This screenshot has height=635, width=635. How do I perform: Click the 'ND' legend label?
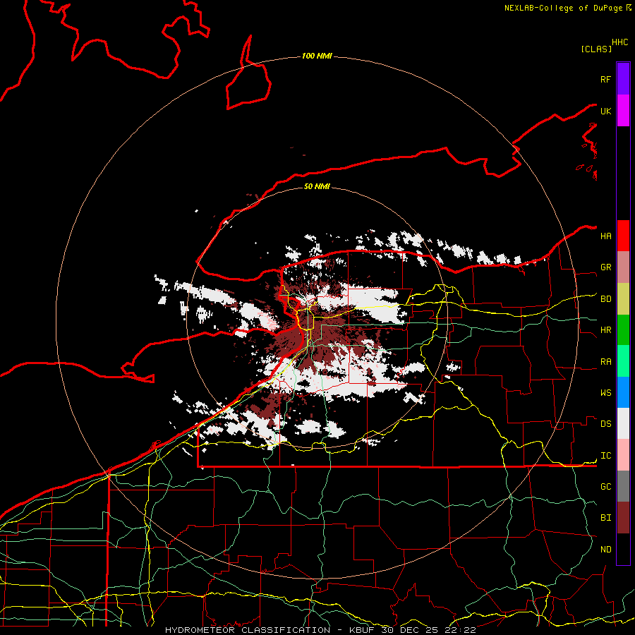[x=606, y=550]
